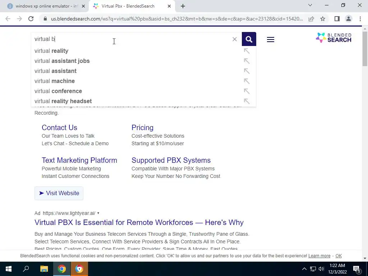Close the windows xp emulator tab

pos(83,6)
